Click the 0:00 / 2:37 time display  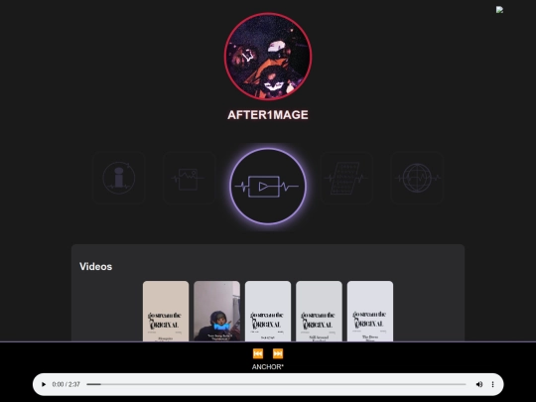(x=66, y=384)
